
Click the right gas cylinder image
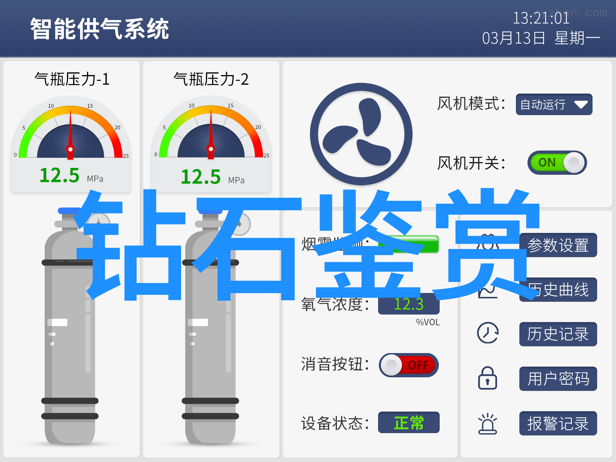point(211,326)
